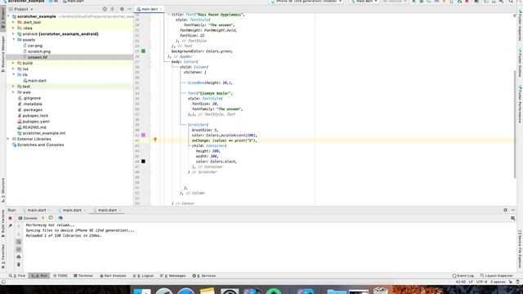Viewport: 523px width, 294px height.
Task: Click editor vertical scrollbar
Action: [516, 124]
